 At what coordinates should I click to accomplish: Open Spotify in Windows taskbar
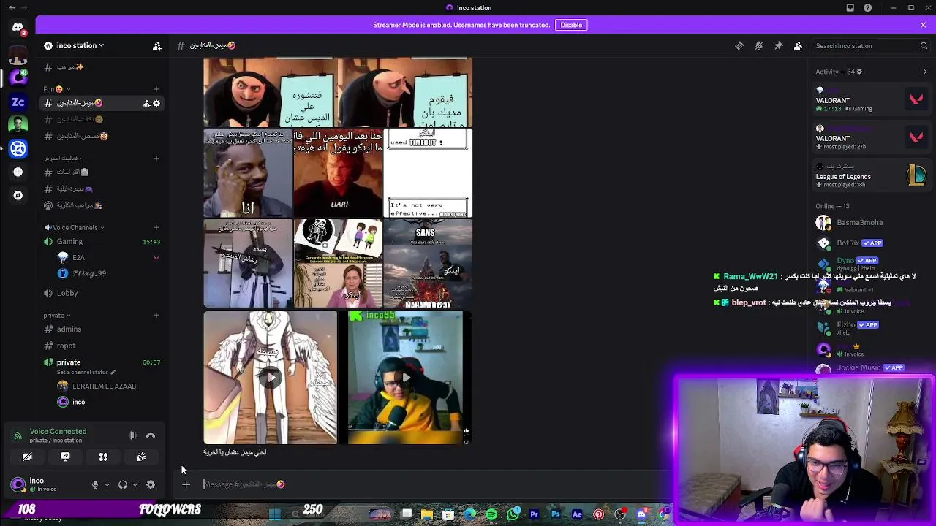coord(491,514)
